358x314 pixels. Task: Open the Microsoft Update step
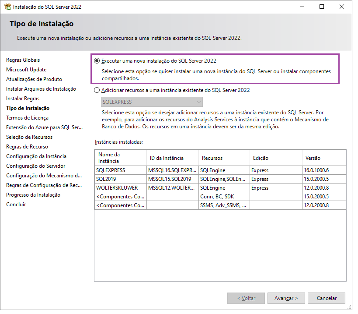point(26,70)
